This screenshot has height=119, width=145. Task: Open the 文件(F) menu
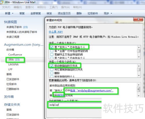[6, 7]
